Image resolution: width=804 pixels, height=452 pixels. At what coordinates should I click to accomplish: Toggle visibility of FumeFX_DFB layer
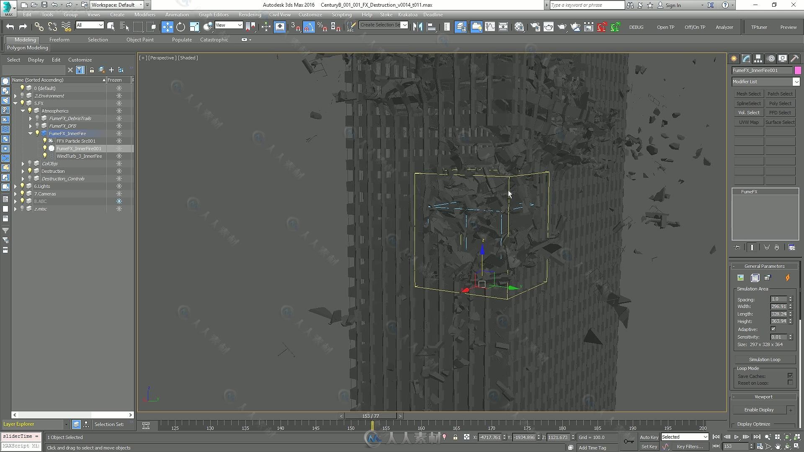[x=37, y=126]
